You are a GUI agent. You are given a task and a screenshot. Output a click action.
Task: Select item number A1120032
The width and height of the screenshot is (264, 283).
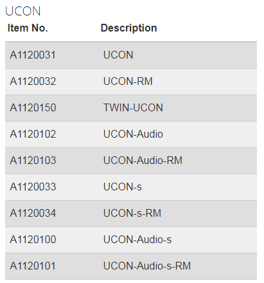click(x=33, y=81)
